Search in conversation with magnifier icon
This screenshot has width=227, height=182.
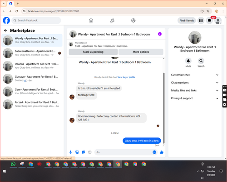201,61
